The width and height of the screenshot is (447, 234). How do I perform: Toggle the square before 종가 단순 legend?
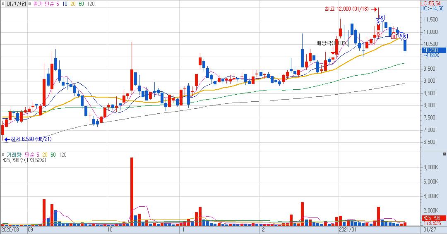(30, 4)
